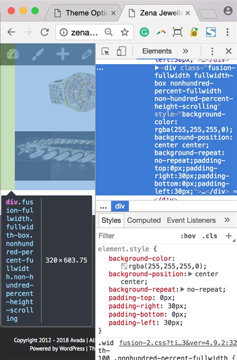Click the background-color property name

pyautogui.click(x=140, y=258)
